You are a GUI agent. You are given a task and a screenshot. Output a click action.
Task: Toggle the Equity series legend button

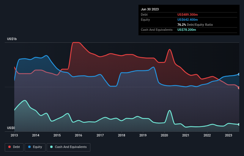pyautogui.click(x=35, y=147)
